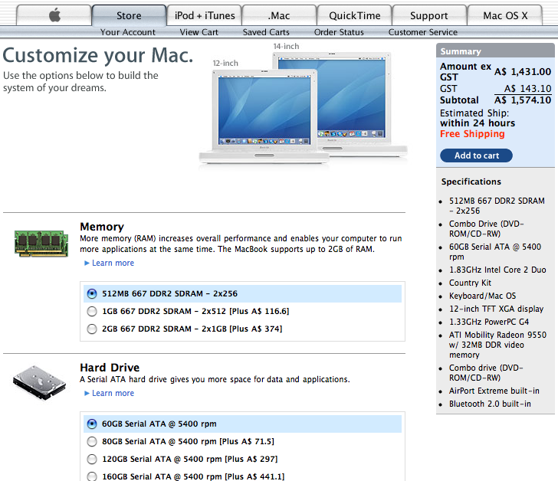Select 60GB Serial ATA hard drive
This screenshot has height=481, width=558.
pyautogui.click(x=242, y=424)
